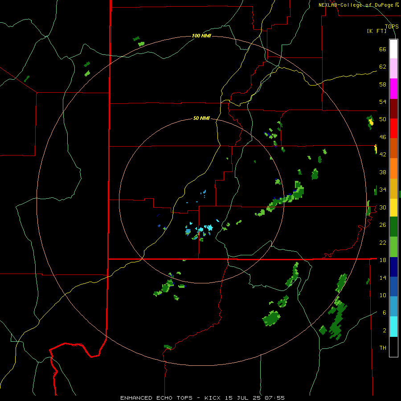Click the TH legend label
The height and width of the screenshot is (401, 401).
tap(383, 348)
